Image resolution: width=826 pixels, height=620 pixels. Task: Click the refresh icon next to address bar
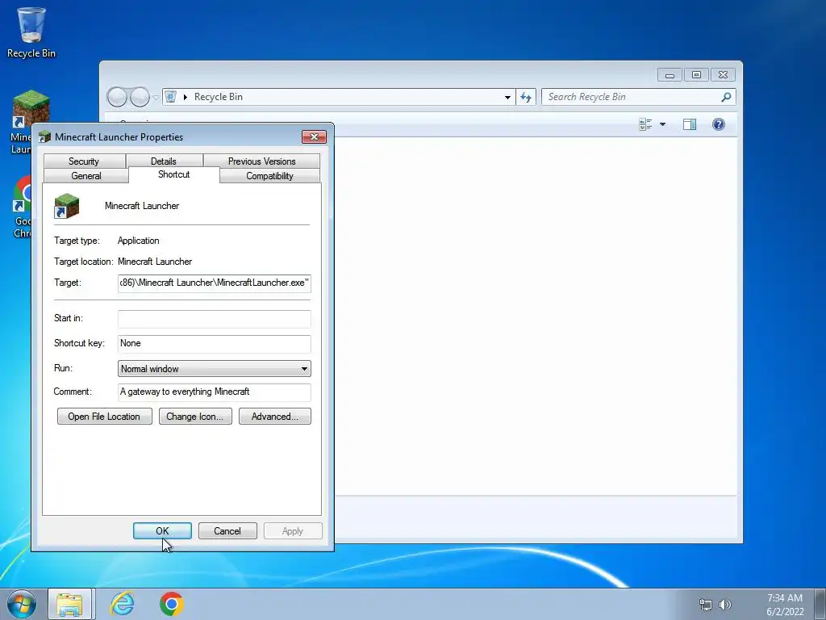point(526,97)
